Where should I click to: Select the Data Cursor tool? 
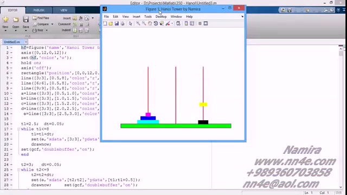click(x=162, y=23)
